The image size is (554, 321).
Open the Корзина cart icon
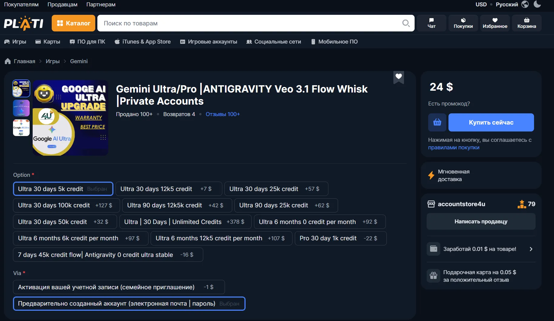tap(526, 23)
